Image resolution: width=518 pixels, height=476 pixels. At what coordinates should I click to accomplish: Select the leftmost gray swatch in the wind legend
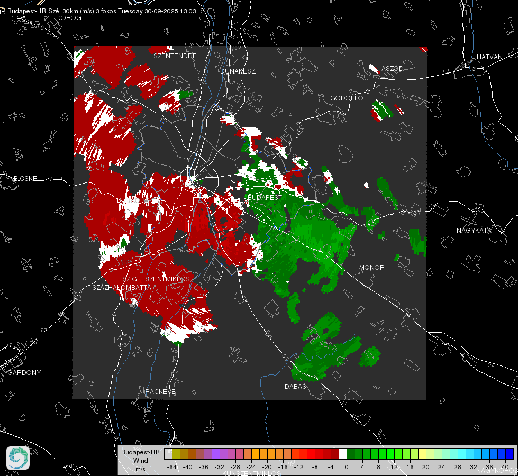[x=168, y=454]
